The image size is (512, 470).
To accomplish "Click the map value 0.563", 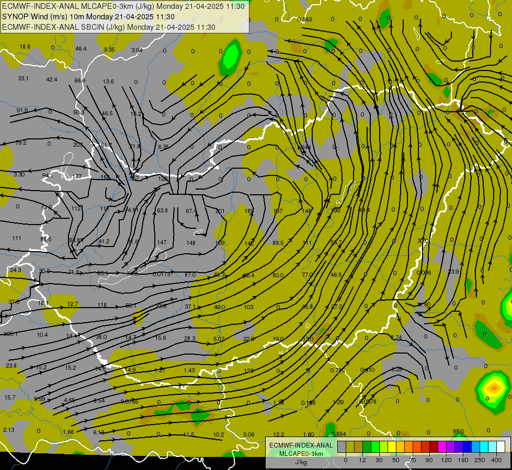I will (x=305, y=19).
